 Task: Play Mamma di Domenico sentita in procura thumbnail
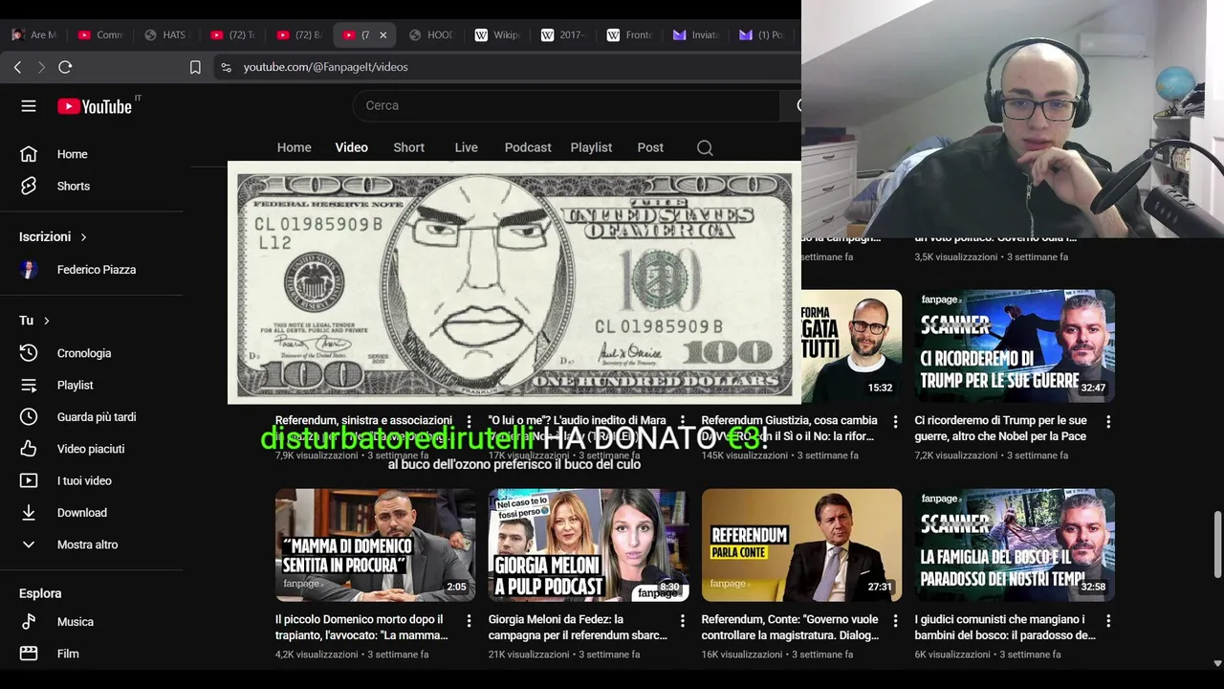(375, 545)
